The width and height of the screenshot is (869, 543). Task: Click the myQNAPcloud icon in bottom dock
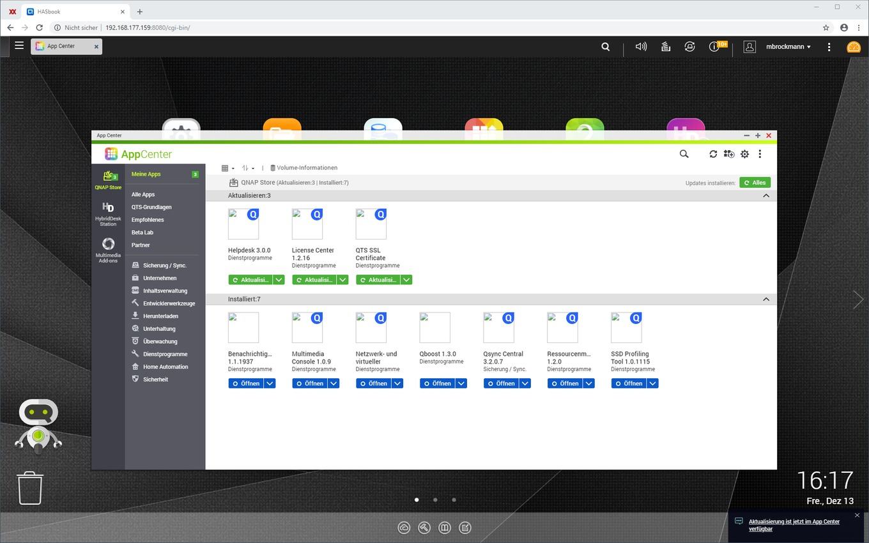coord(404,528)
